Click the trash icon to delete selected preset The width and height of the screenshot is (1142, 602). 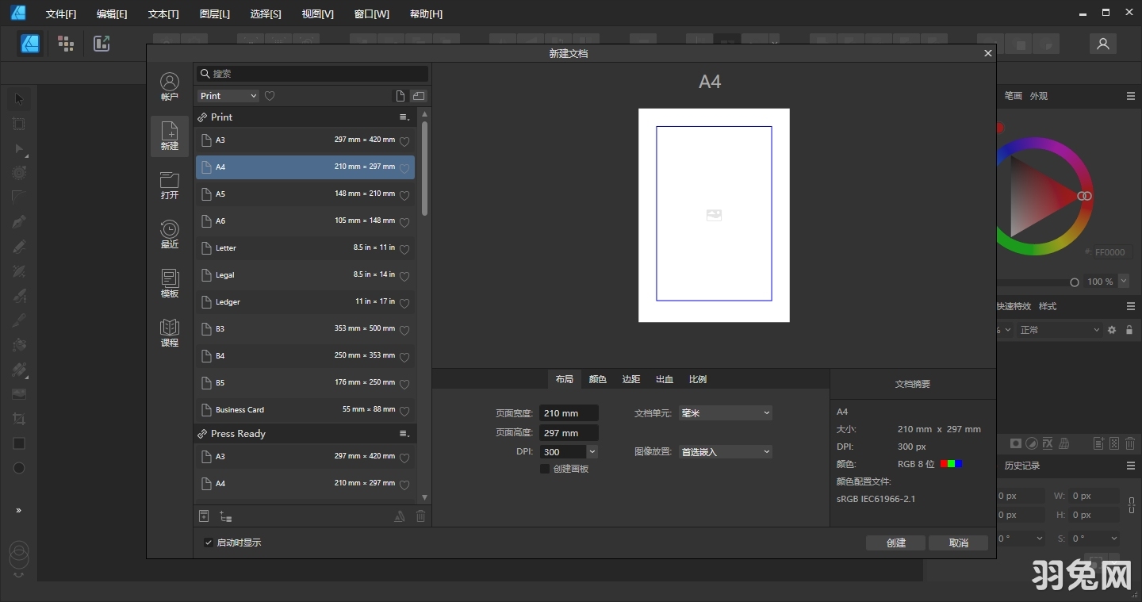tap(420, 516)
